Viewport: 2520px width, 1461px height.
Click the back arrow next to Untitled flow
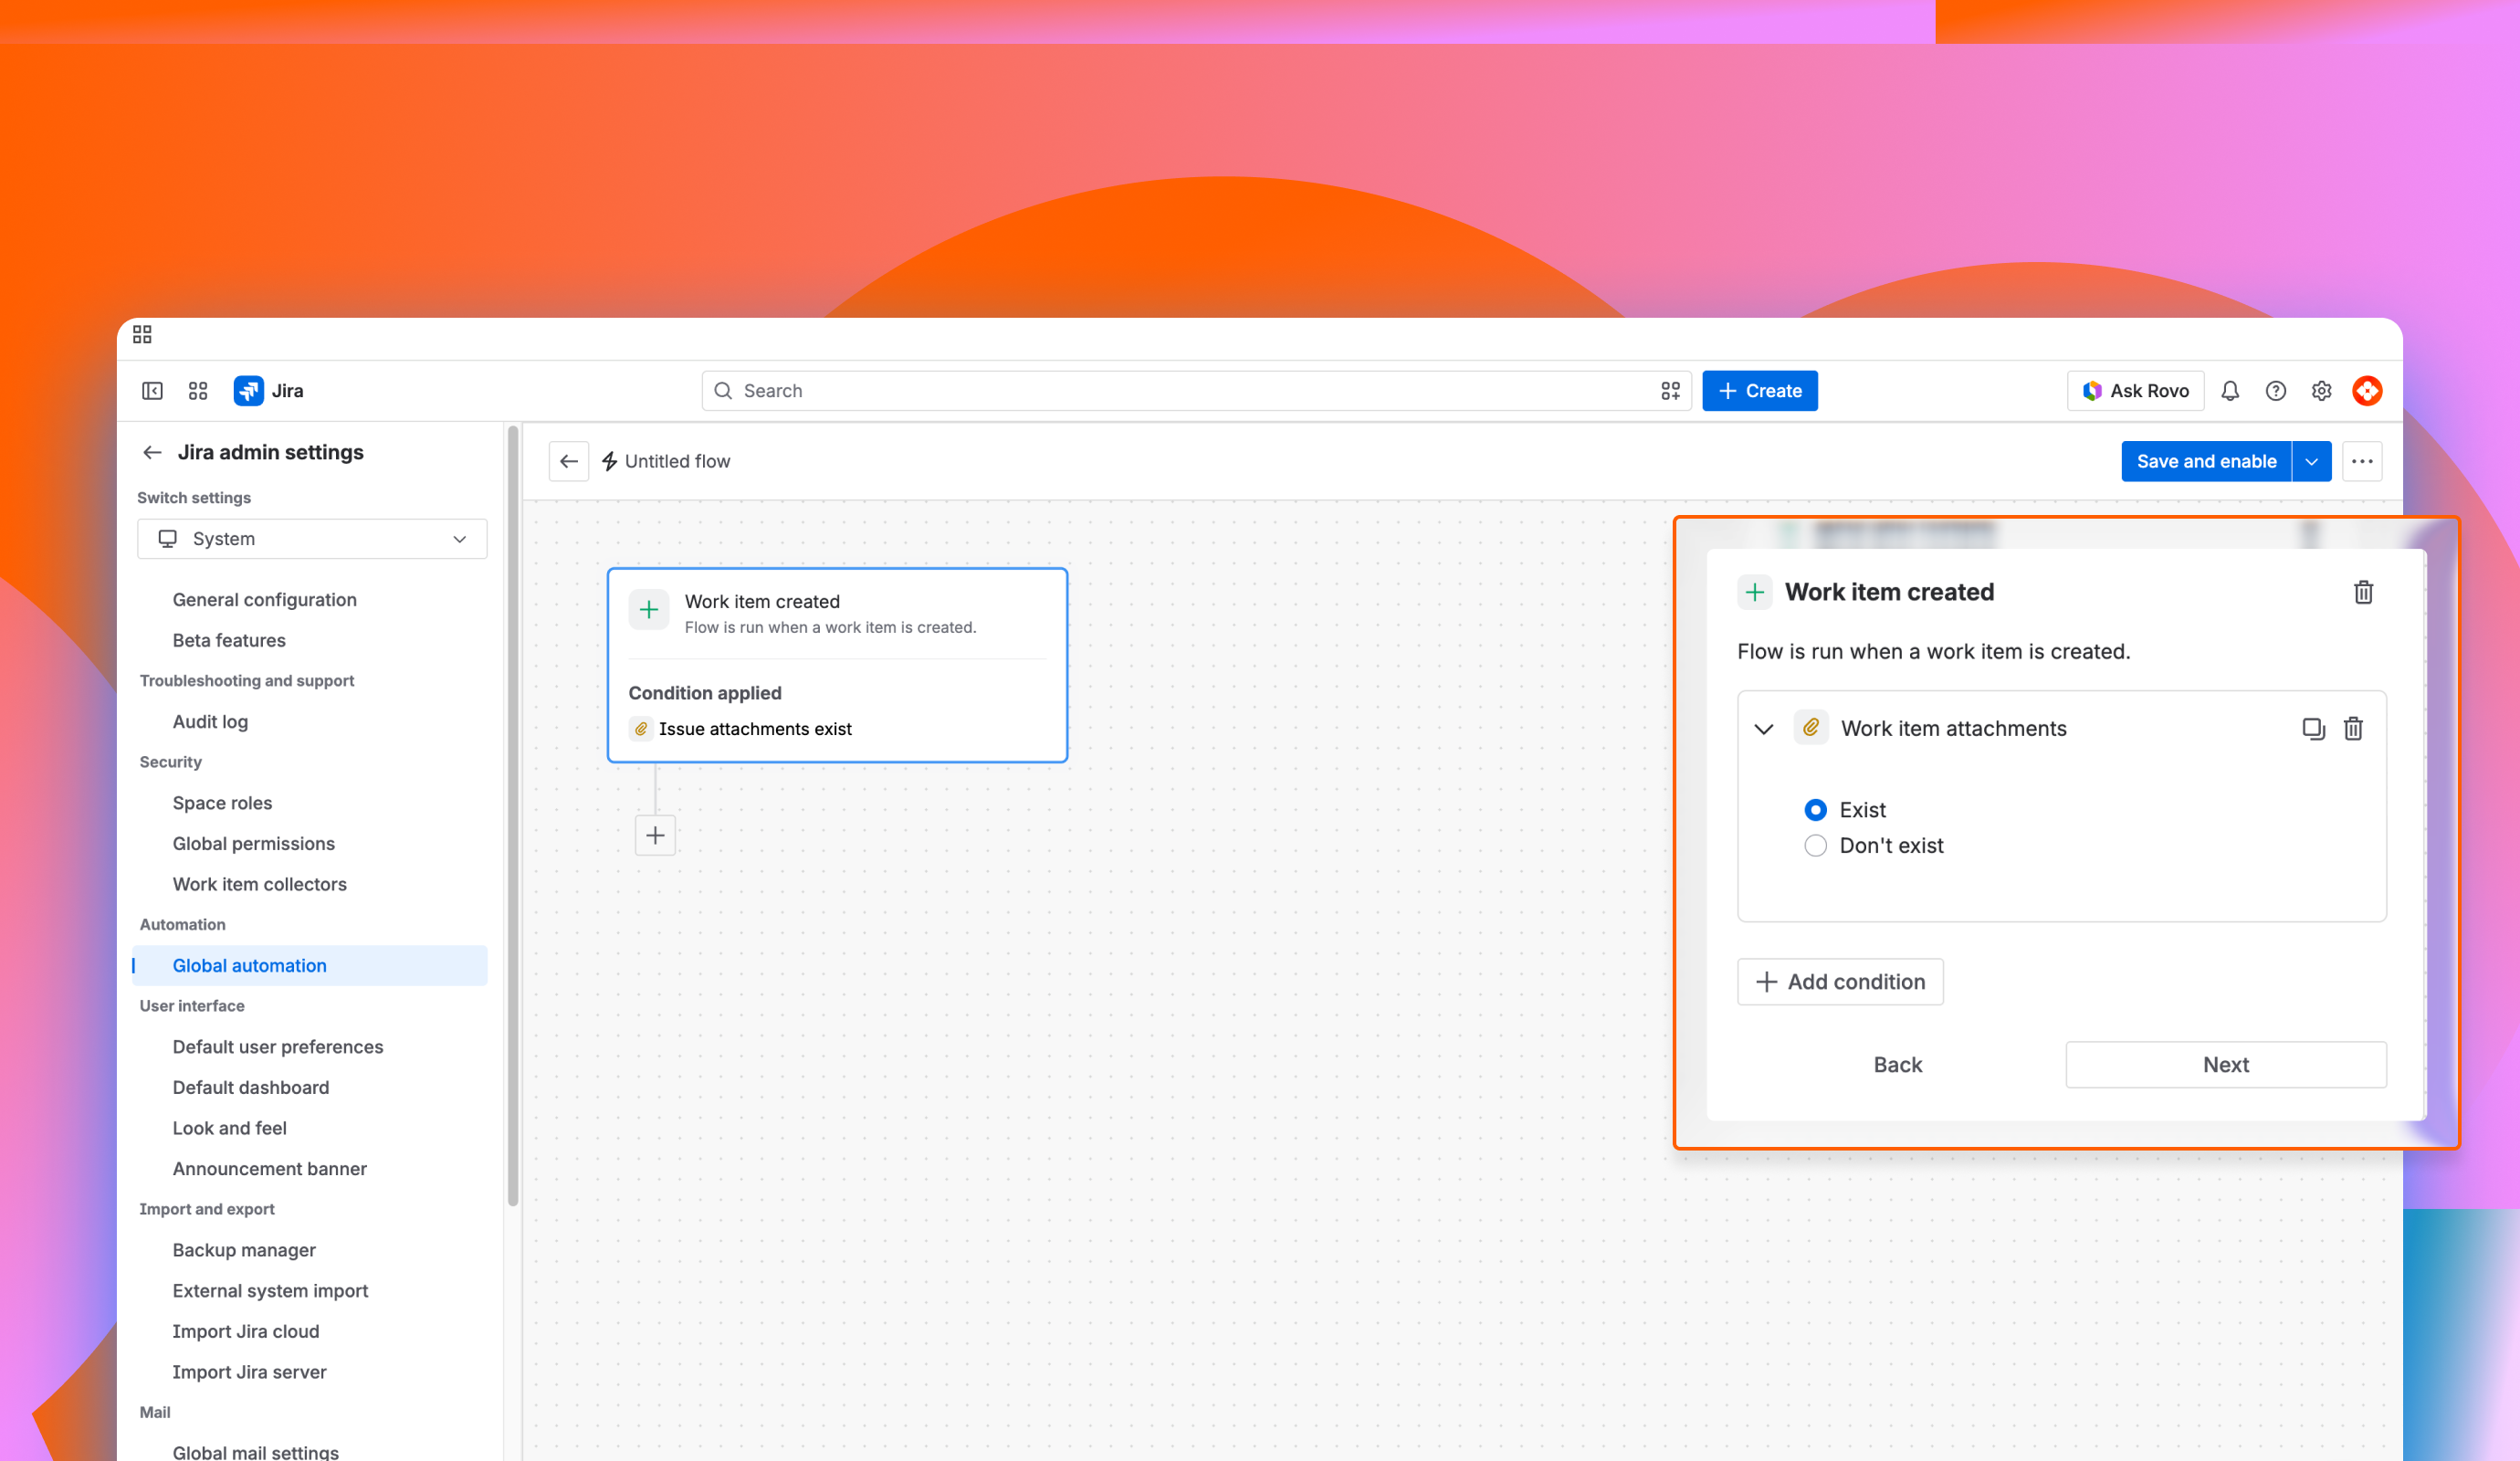569,461
